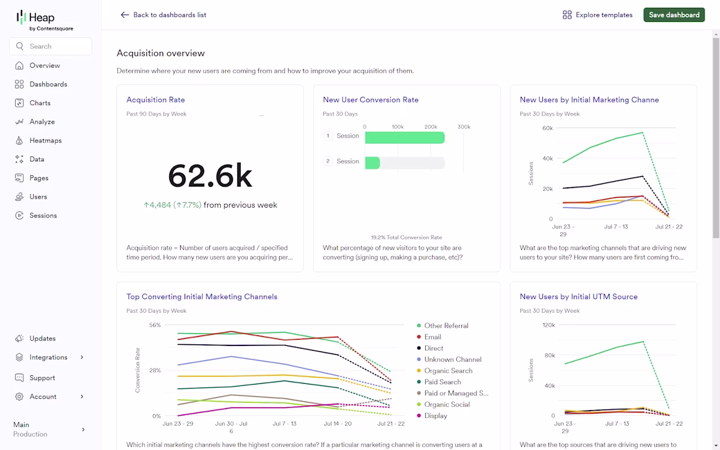Screen dimensions: 720x450
Task: Open the Sessions play icon
Action: [19, 215]
